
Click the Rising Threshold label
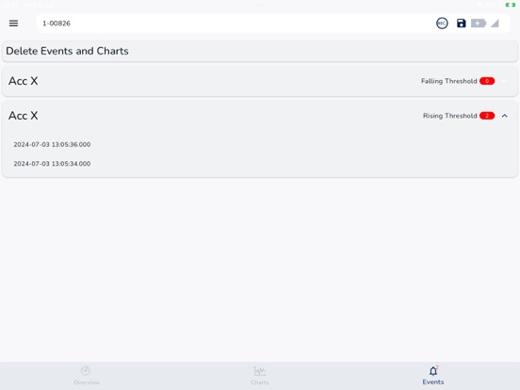449,116
